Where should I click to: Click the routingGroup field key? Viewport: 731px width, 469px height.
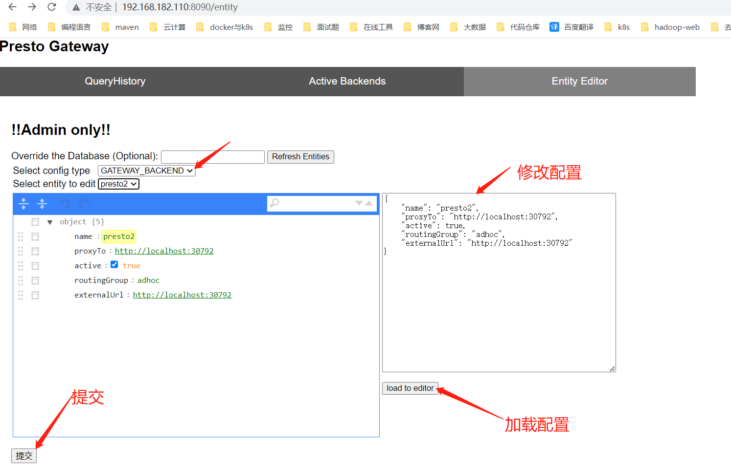coord(101,280)
